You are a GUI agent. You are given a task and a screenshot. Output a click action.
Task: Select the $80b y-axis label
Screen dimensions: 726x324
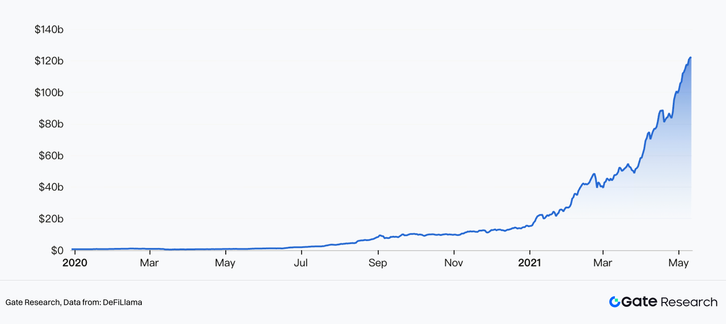51,124
